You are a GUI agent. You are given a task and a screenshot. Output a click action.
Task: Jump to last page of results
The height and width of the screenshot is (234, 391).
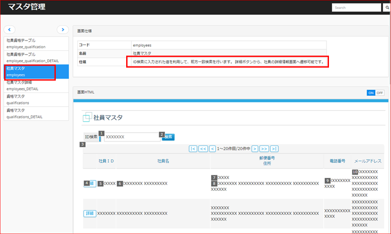274,148
